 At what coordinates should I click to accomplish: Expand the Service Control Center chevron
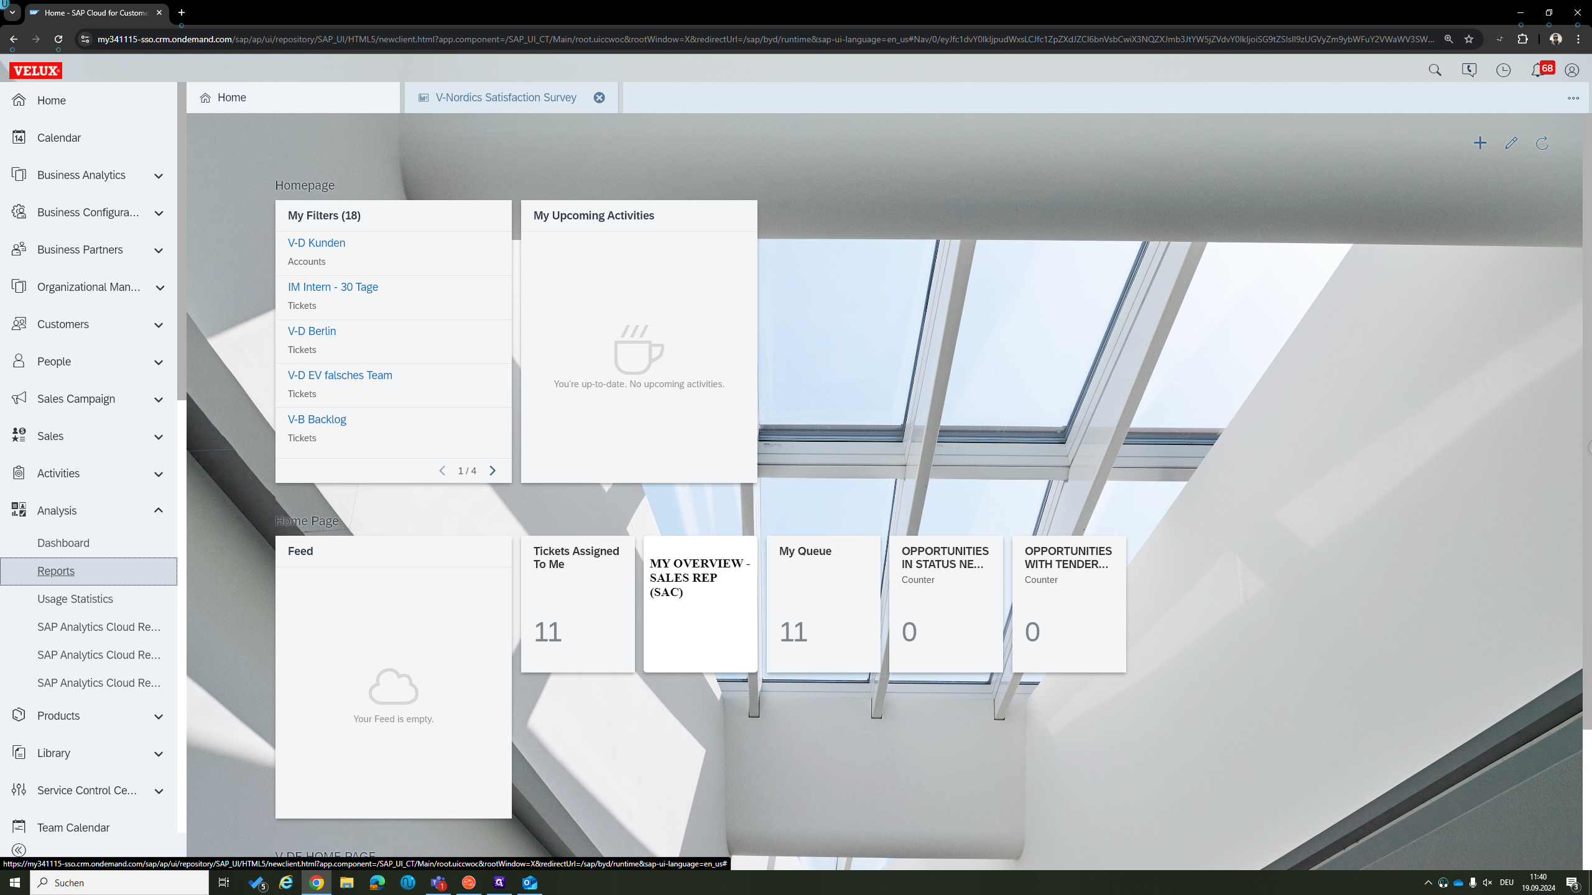[x=159, y=791]
